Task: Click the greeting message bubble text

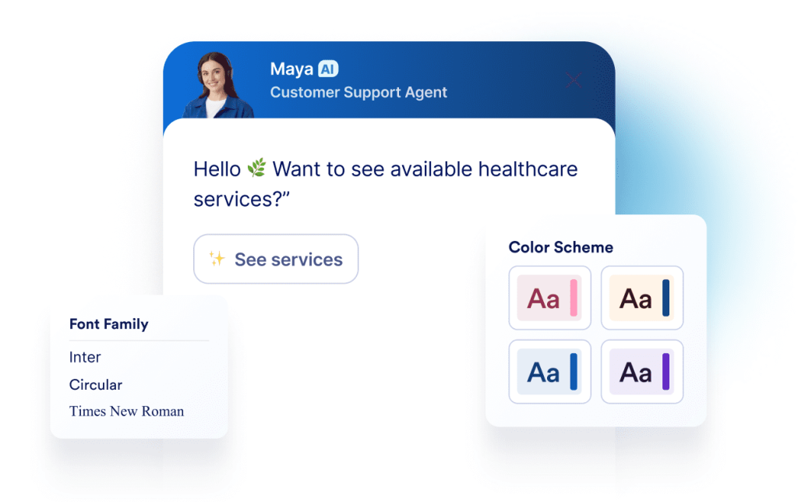Action: (385, 183)
